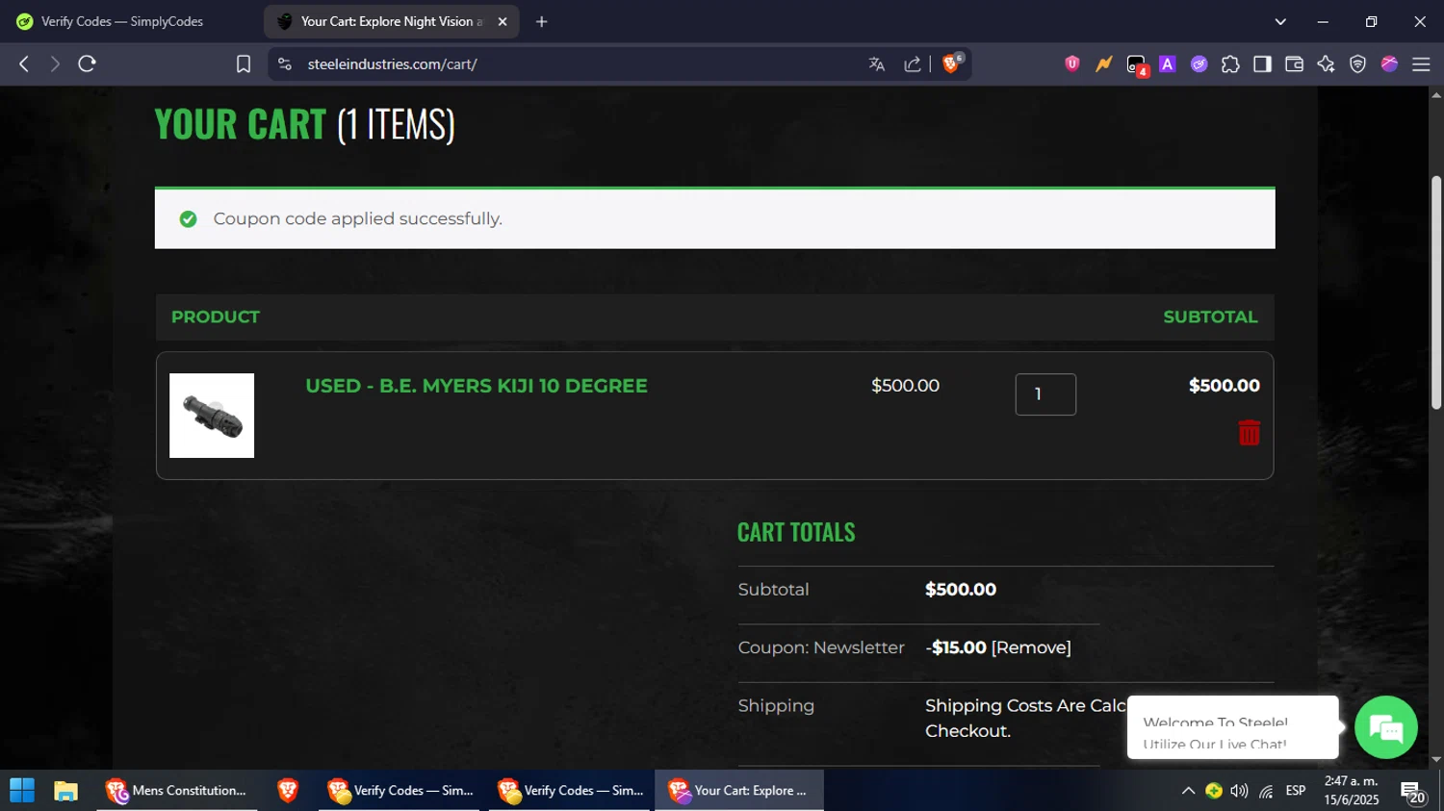Click the PRODUCT column header

click(216, 317)
